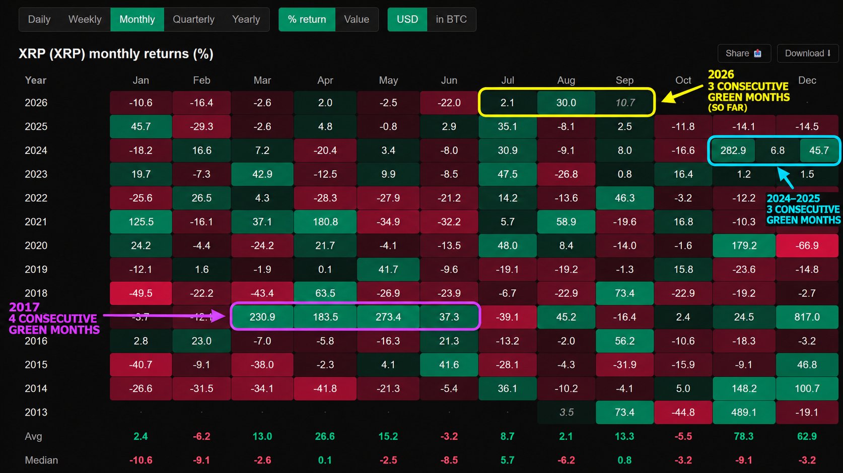Click the Jul column header

pos(508,81)
